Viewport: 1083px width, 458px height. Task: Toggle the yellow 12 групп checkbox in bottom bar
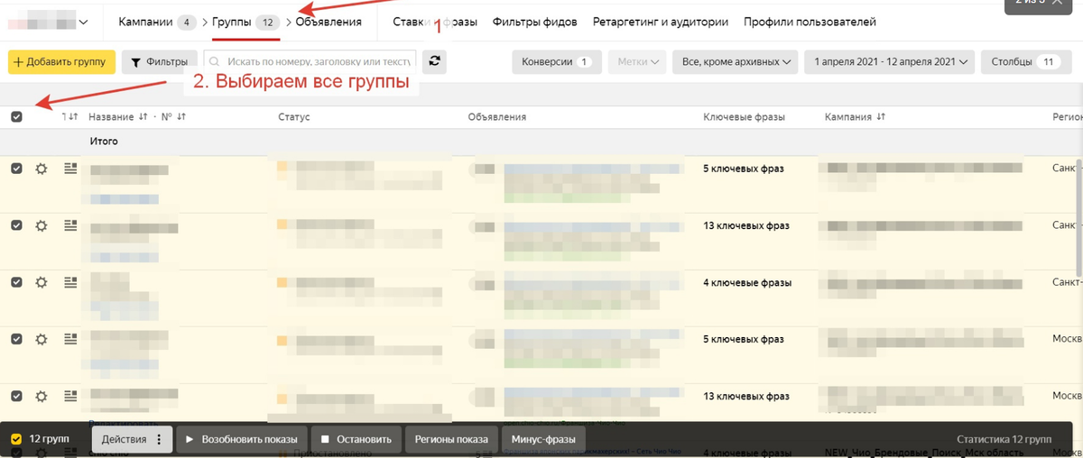point(16,439)
